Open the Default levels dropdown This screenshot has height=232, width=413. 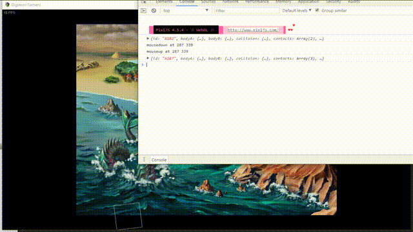pyautogui.click(x=297, y=10)
